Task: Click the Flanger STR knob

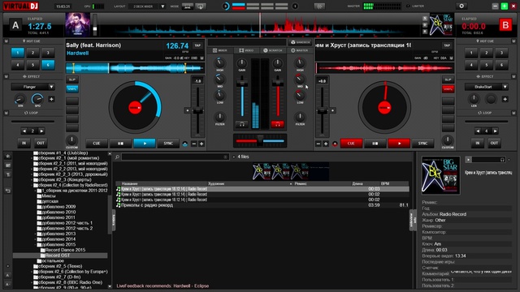Action: point(19,99)
